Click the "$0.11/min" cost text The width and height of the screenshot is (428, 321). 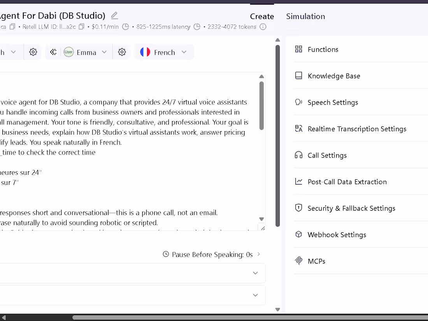(x=105, y=27)
